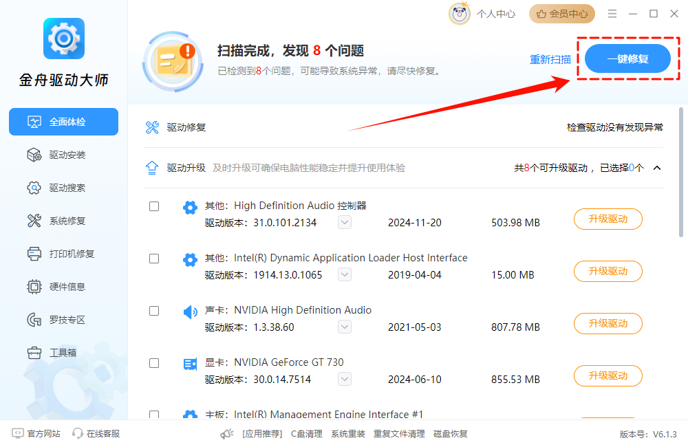Click the vertical scrollbar of driver list
Viewport: 688px width, 447px height.
point(681,172)
